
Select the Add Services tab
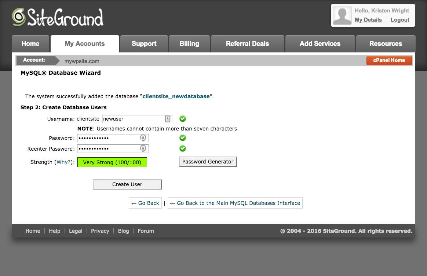pyautogui.click(x=320, y=44)
